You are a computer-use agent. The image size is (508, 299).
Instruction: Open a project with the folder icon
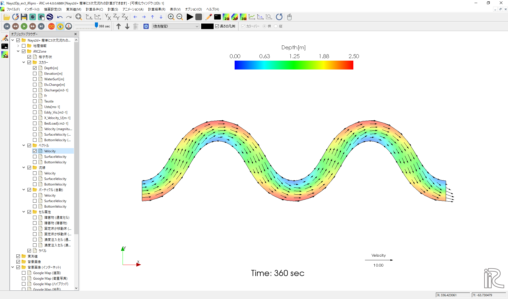(7, 17)
